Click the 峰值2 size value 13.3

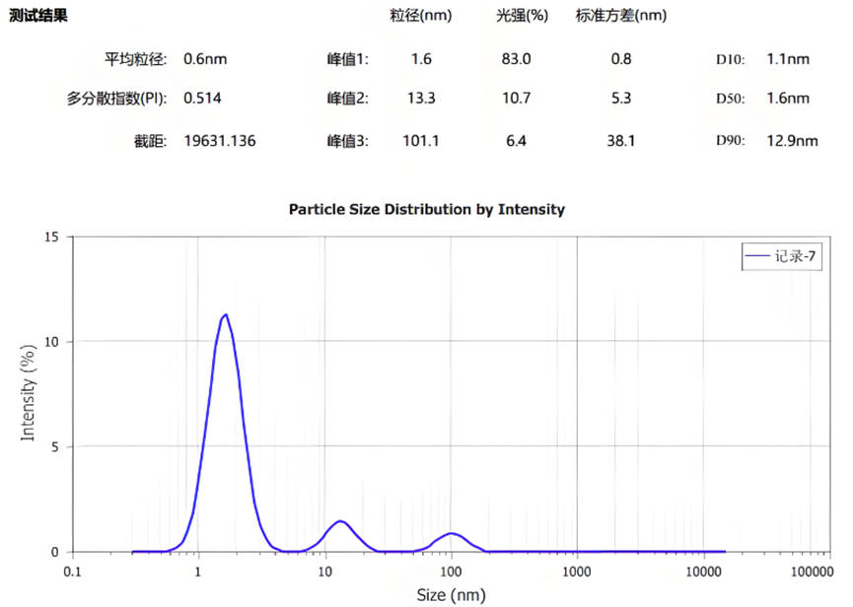coord(421,99)
